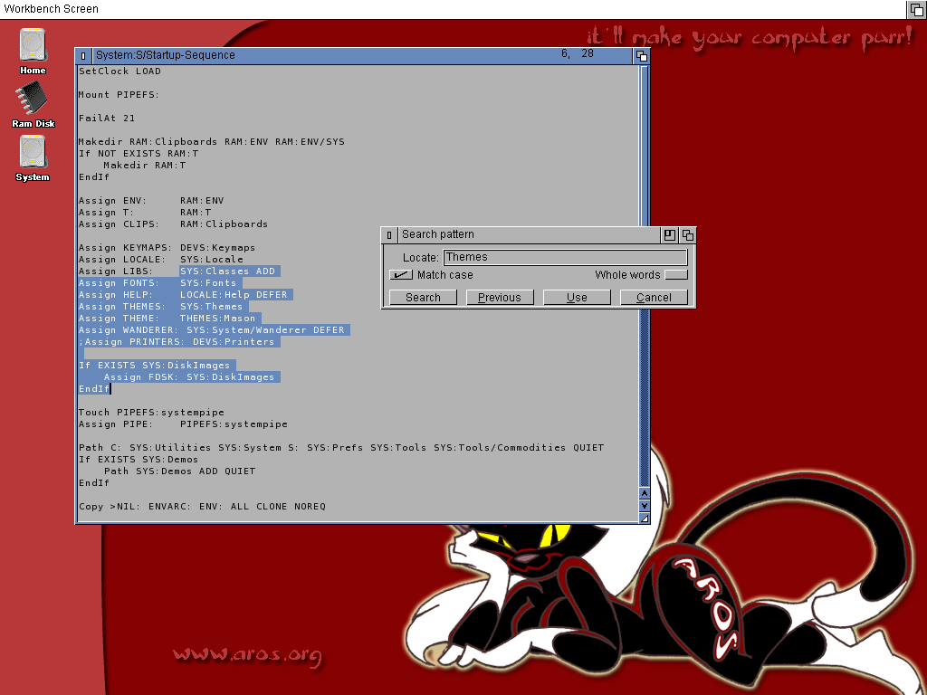Click the 'Assign WANDERER:' line
The image size is (927, 695).
coord(214,330)
